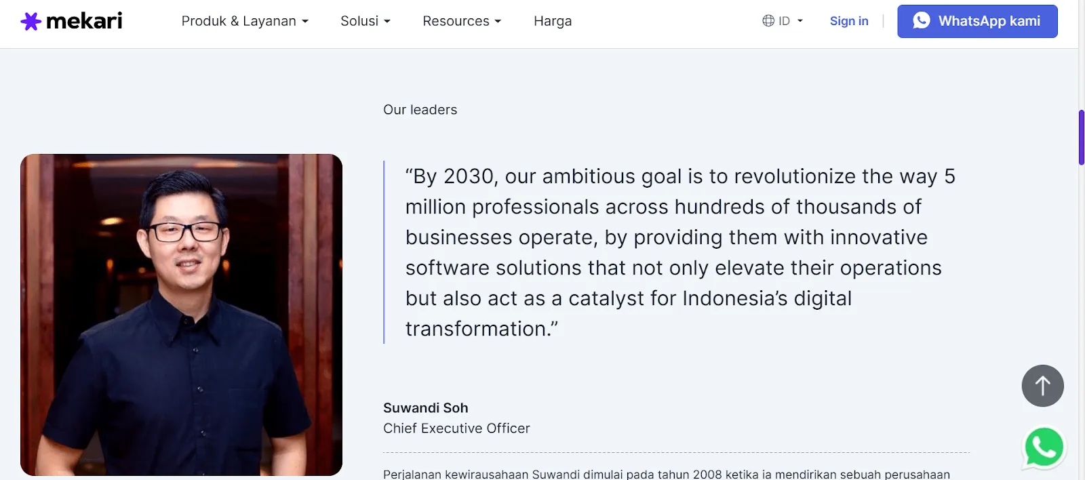Open the Produk & Layanan dropdown
Screen dimensions: 1085x480
pos(244,21)
